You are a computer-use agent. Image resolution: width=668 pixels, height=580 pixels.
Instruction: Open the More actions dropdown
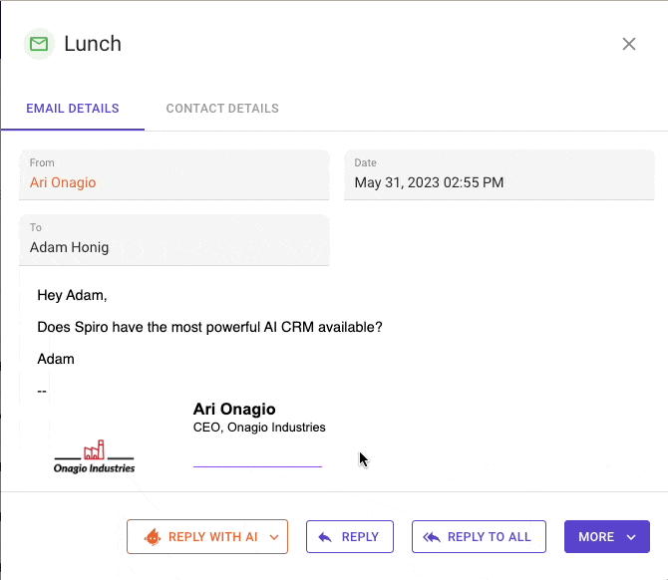(606, 536)
